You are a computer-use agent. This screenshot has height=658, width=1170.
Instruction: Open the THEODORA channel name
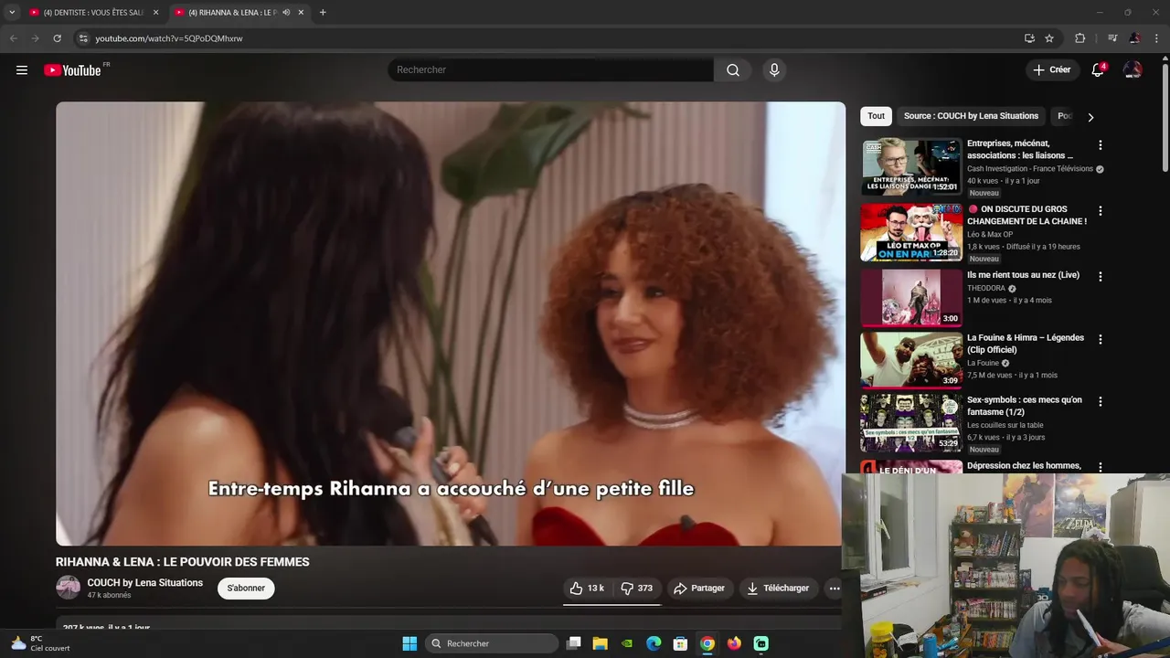(x=986, y=288)
